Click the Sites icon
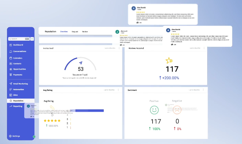 point(11,95)
